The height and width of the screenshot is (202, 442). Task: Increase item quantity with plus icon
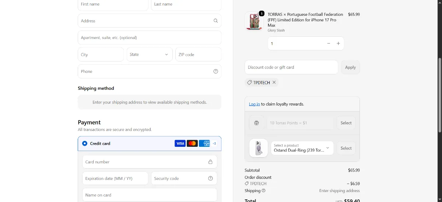coord(338,43)
